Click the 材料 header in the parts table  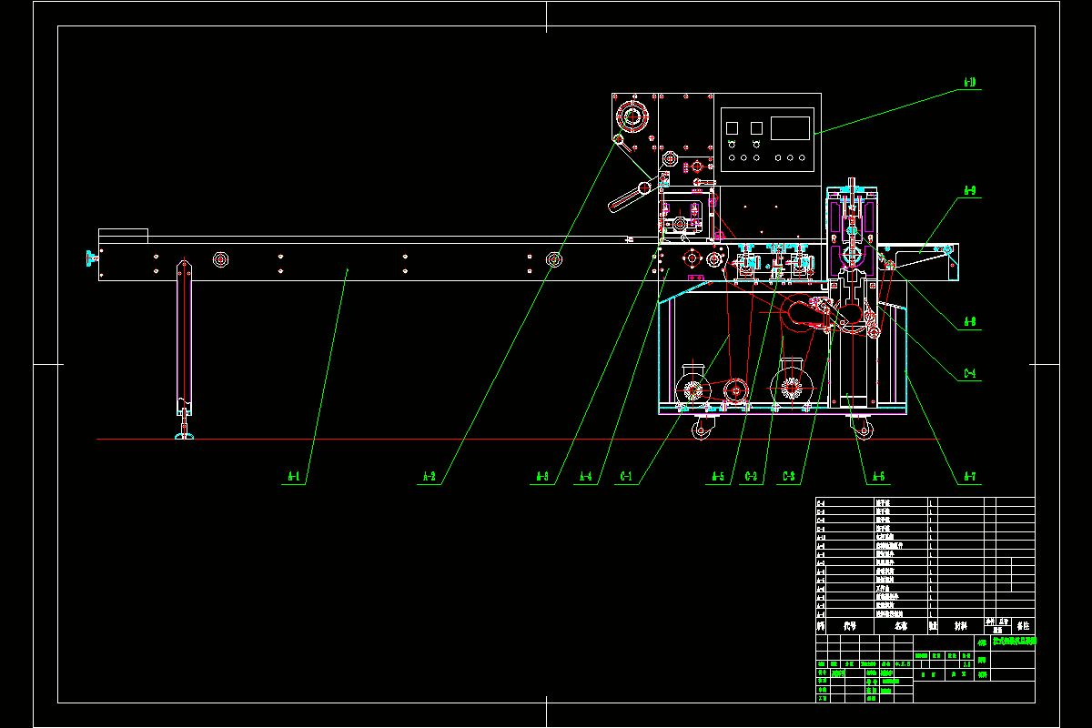960,626
